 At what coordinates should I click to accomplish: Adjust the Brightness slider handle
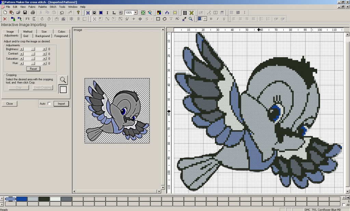(x=33, y=49)
